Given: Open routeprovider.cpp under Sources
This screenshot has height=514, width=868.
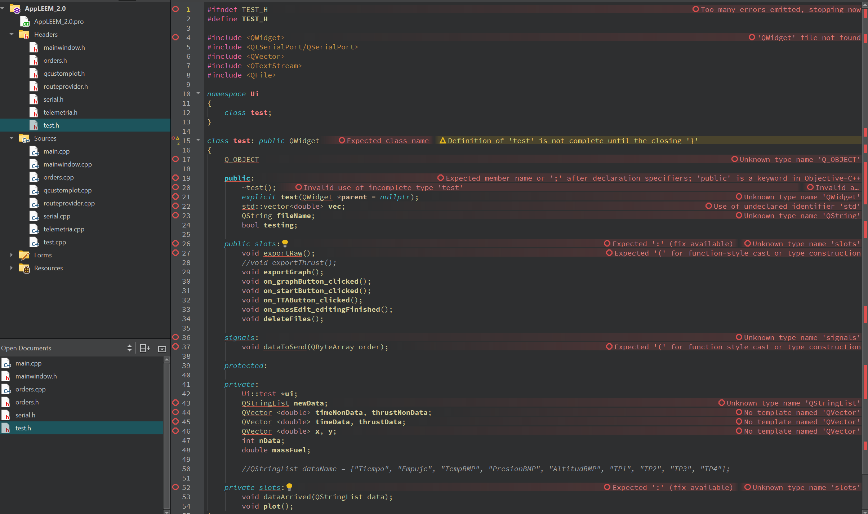Looking at the screenshot, I should [69, 203].
